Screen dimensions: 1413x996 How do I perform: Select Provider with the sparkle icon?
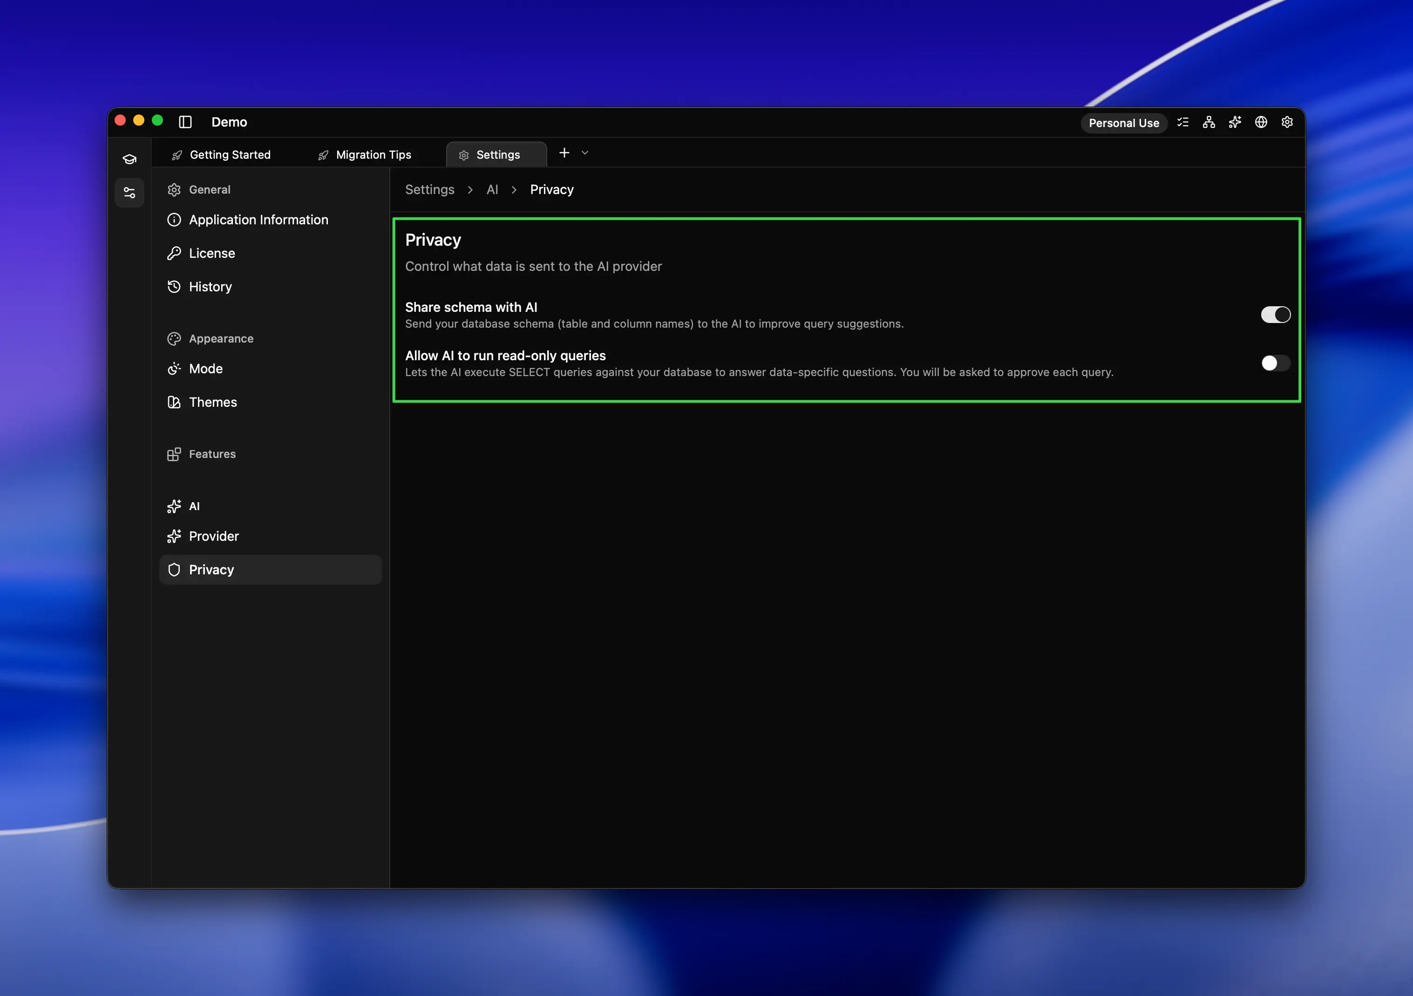click(x=213, y=536)
